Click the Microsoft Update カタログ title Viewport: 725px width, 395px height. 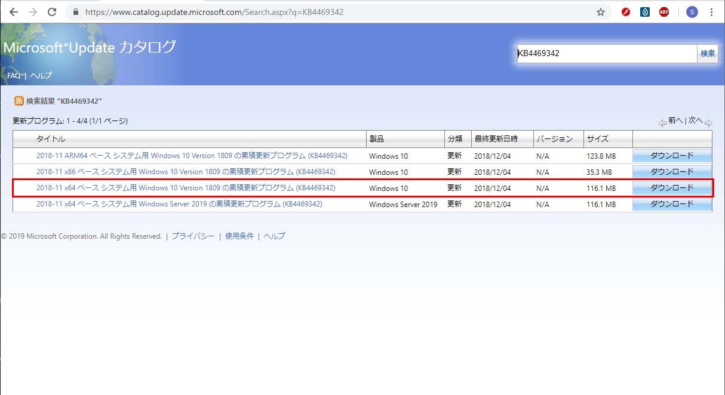(90, 47)
